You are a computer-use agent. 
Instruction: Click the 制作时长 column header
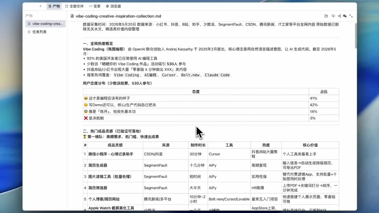pos(198,145)
